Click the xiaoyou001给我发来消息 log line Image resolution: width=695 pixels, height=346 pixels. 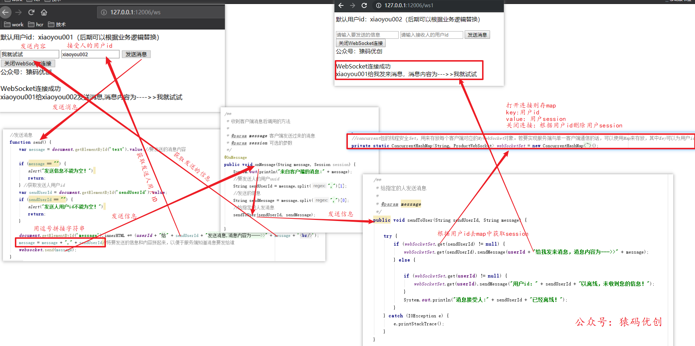pos(406,74)
